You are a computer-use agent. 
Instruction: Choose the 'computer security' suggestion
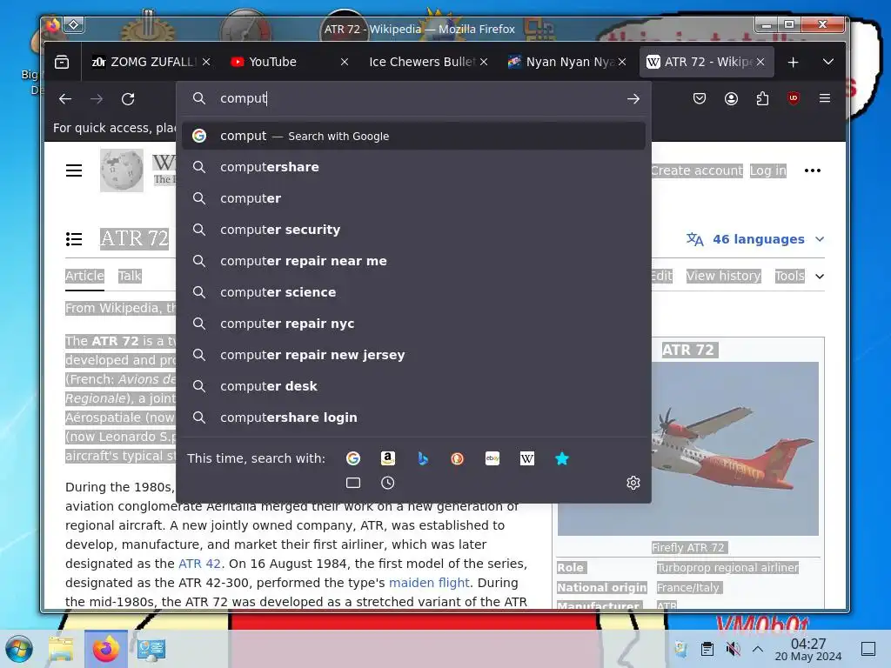point(413,230)
